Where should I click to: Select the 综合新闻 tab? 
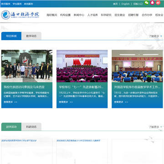(x=11, y=36)
